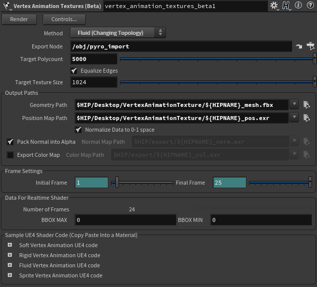This screenshot has height=287, width=317.
Task: Open the gear settings menu icon
Action: 274,6
